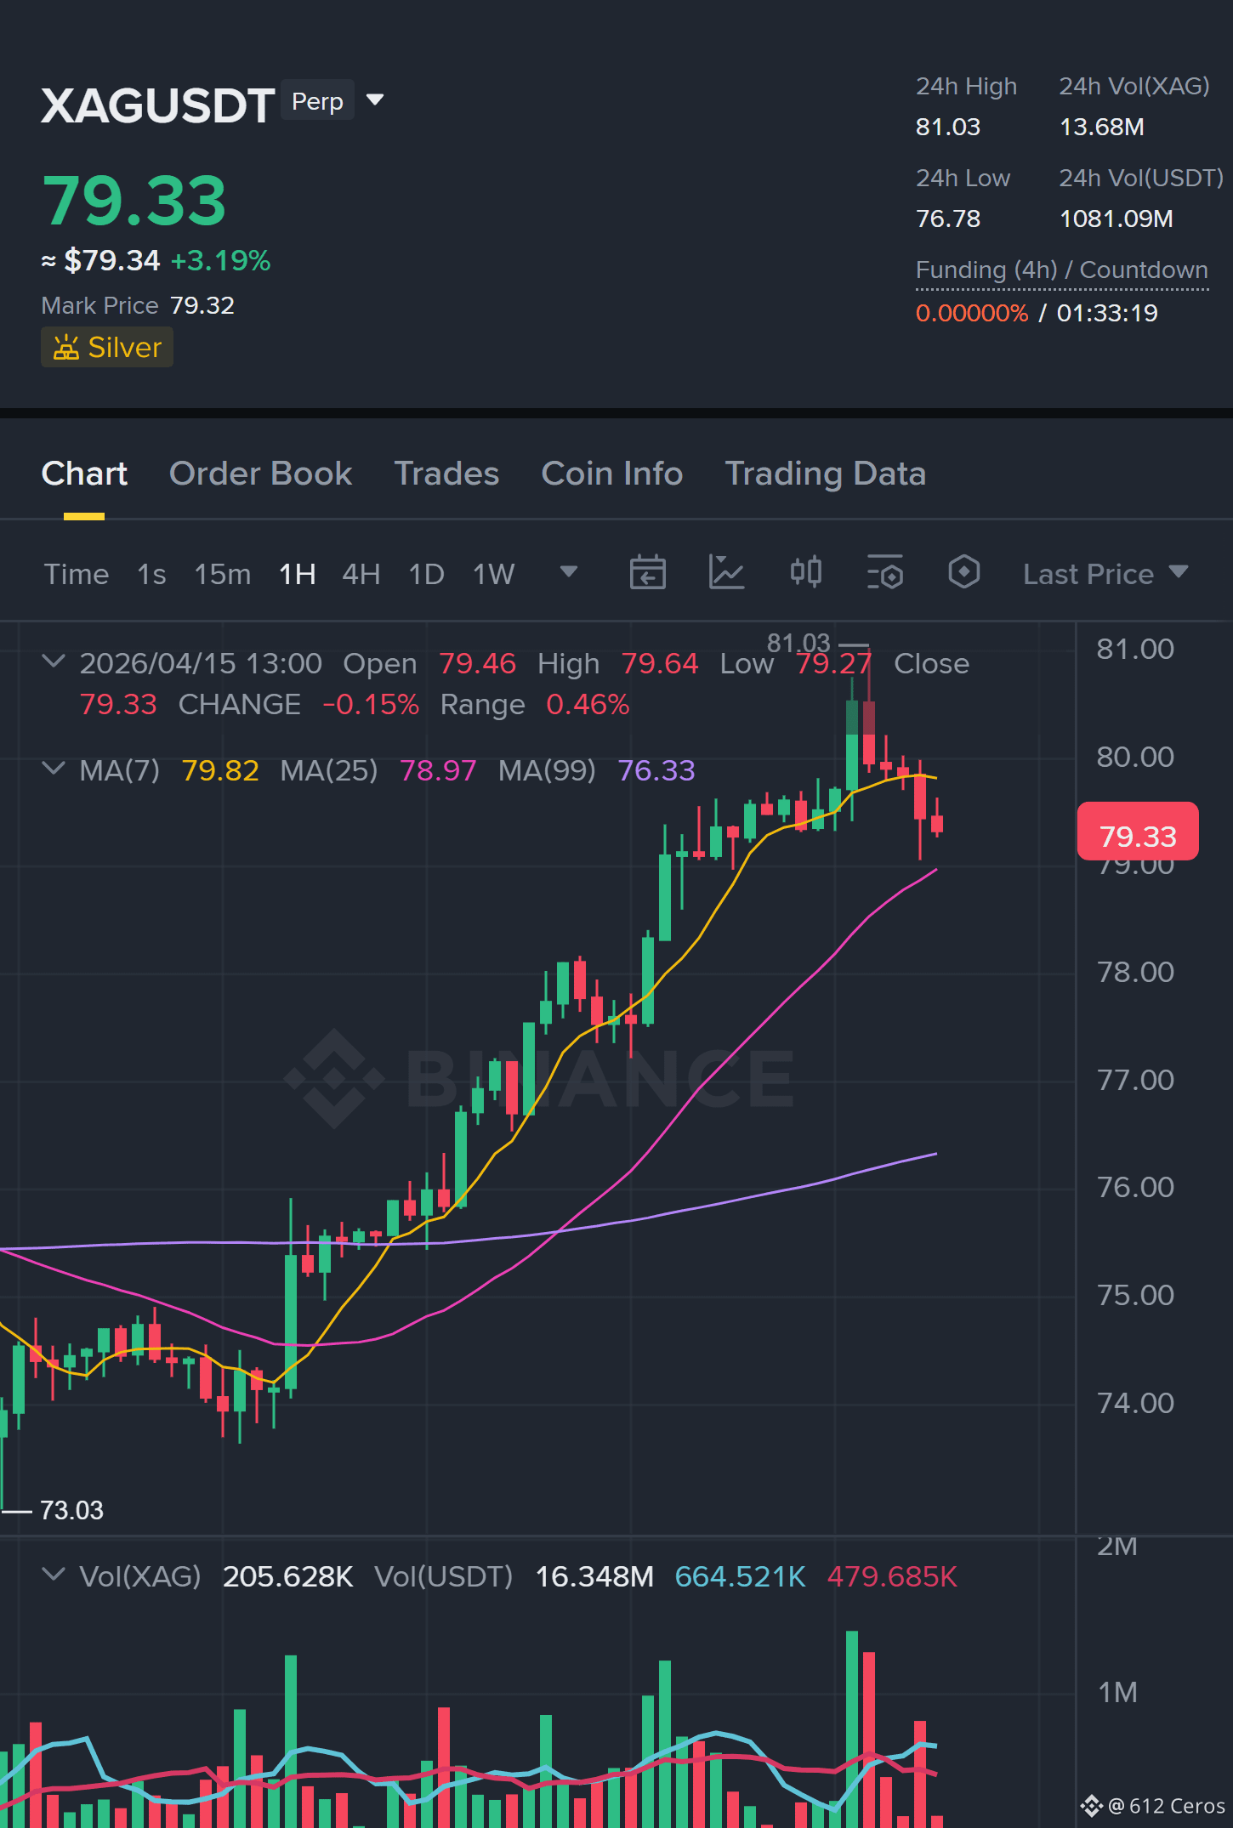Screen dimensions: 1233x1828
Task: Open the chart indicators icon
Action: [x=726, y=571]
